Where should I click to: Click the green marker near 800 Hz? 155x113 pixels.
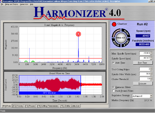(x=26, y=62)
